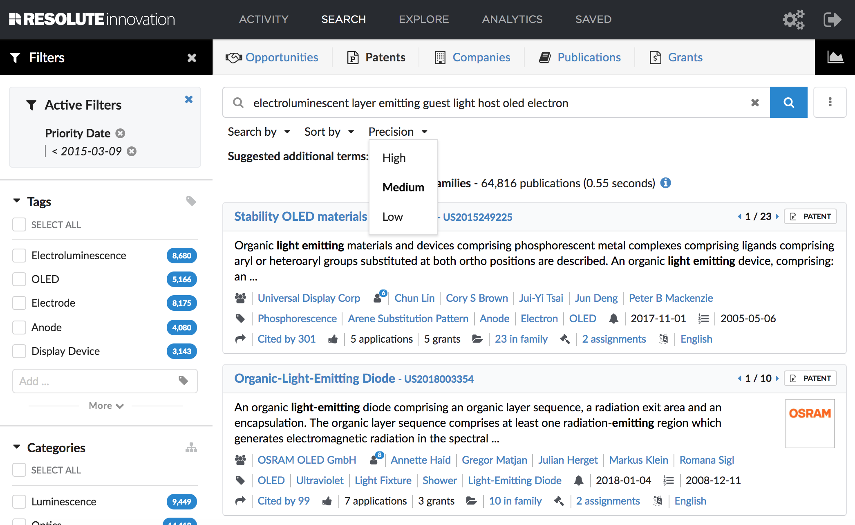Click the bell icon next to 2017-11-01

point(613,319)
